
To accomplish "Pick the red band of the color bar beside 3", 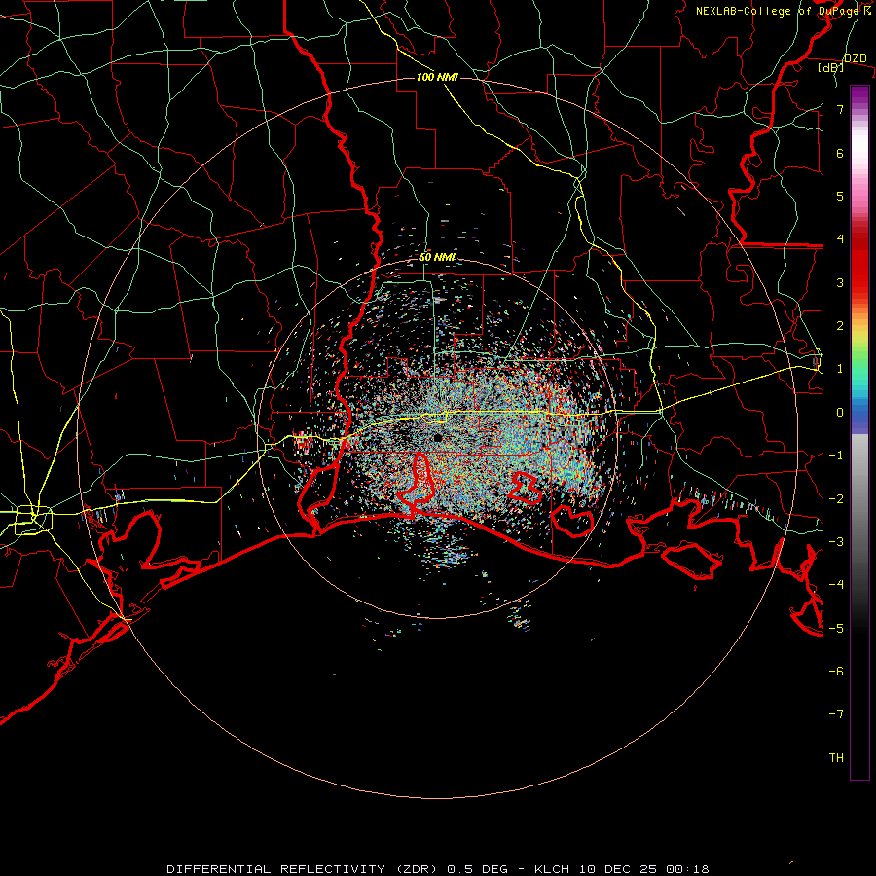I will click(x=859, y=282).
